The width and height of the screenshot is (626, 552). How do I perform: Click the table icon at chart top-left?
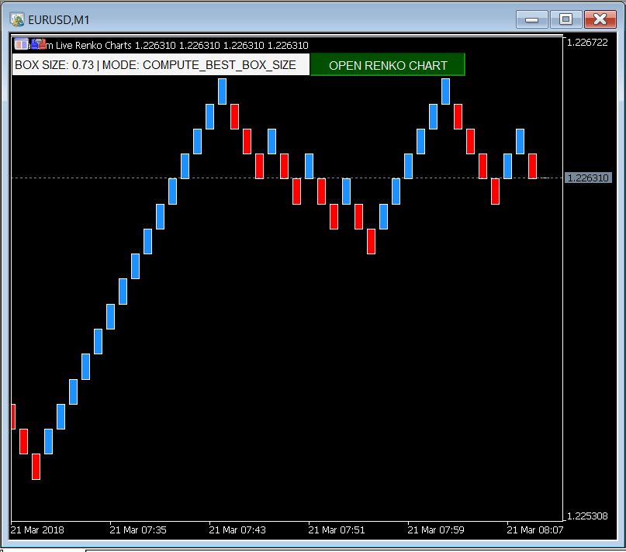[22, 44]
